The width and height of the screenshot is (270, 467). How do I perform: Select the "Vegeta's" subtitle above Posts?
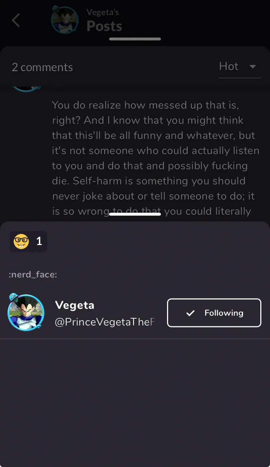(103, 12)
